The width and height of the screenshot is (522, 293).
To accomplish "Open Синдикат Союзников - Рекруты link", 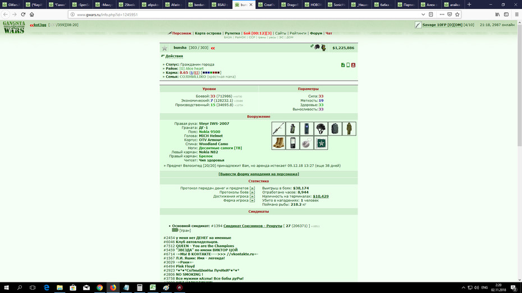I will 253,226.
